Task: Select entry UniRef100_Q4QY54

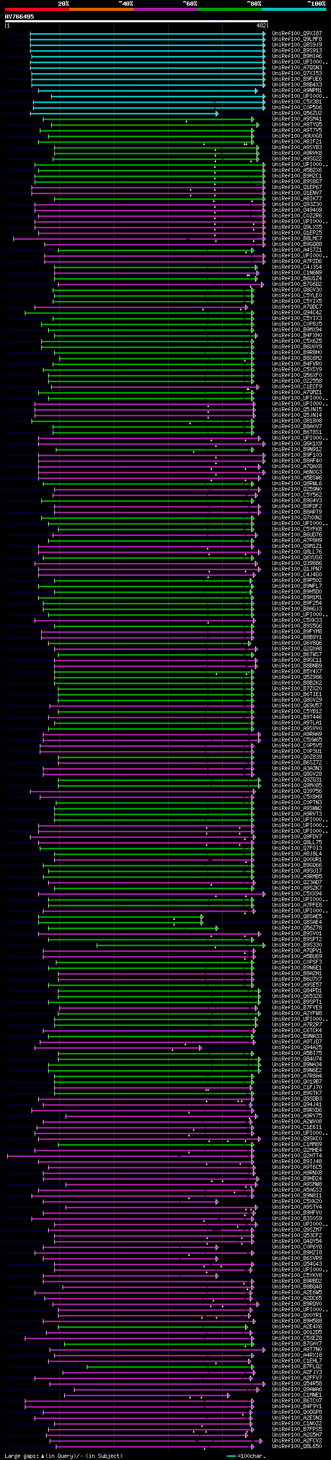Action: pos(297,1240)
